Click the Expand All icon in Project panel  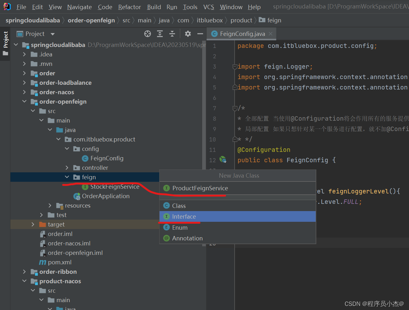160,34
